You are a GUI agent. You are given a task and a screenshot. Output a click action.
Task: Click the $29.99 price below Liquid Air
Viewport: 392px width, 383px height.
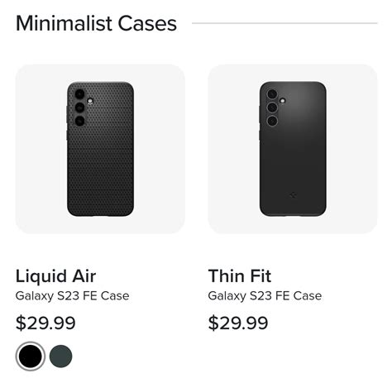click(x=45, y=323)
